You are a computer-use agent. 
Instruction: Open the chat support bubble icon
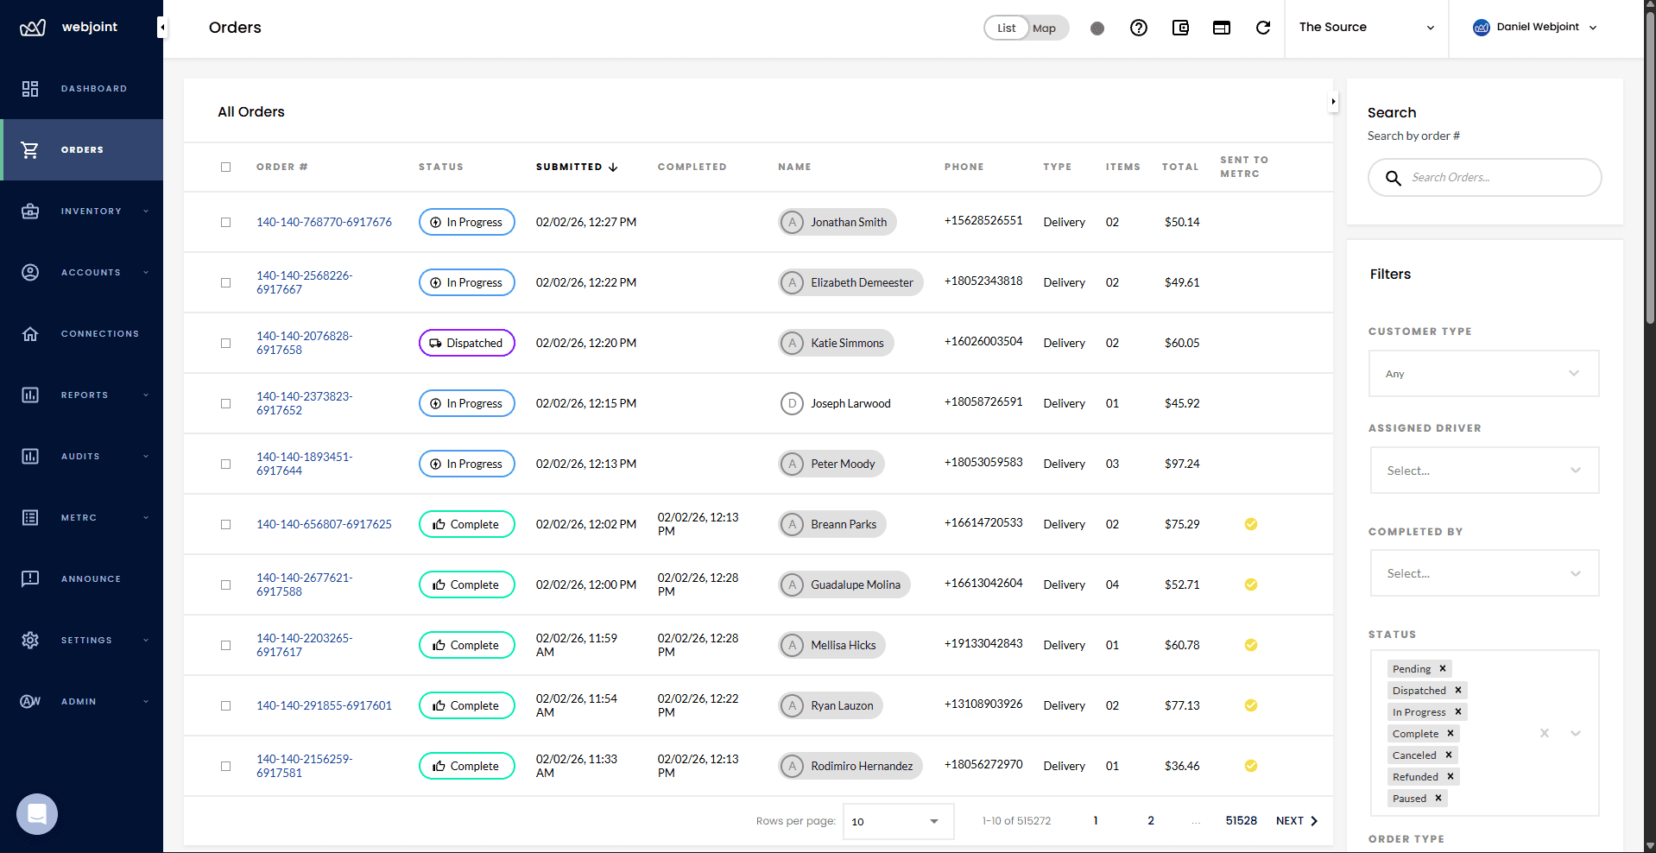(x=36, y=813)
